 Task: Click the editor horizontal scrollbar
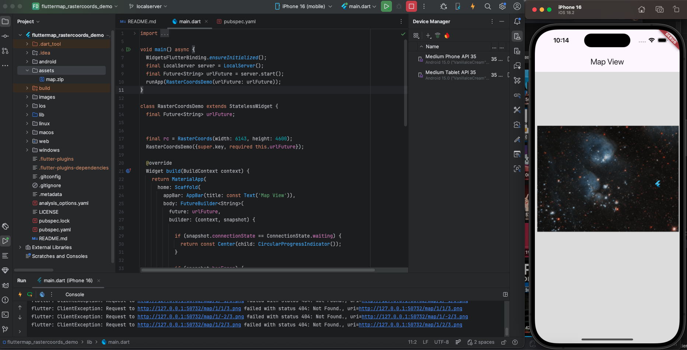click(x=258, y=270)
